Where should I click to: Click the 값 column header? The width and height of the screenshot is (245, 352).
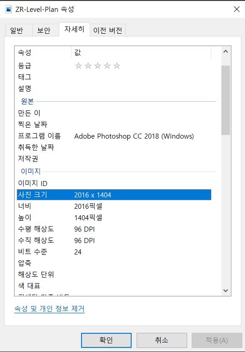click(141, 52)
